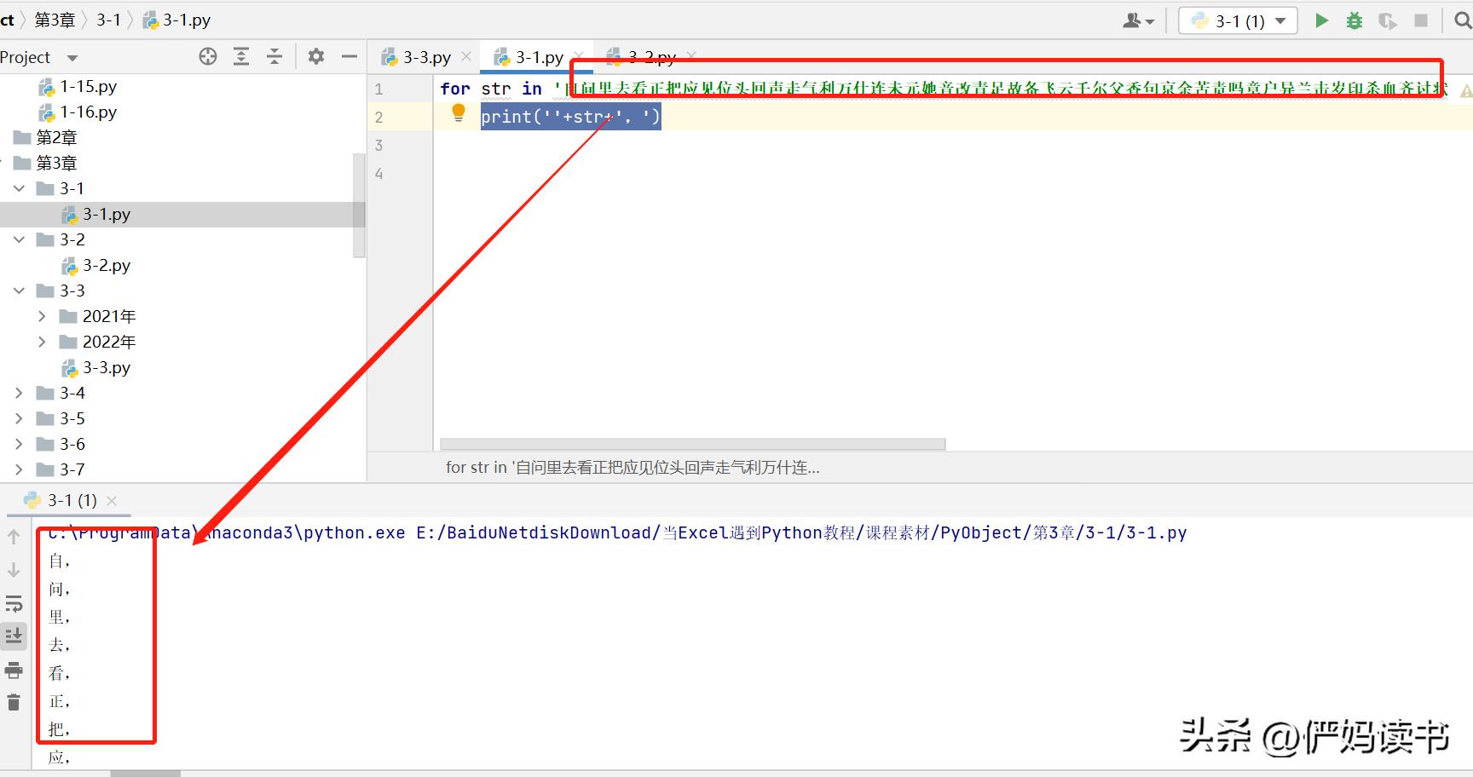Show quick-fix lightbulb suggestions
Image resolution: width=1473 pixels, height=777 pixels.
point(459,112)
